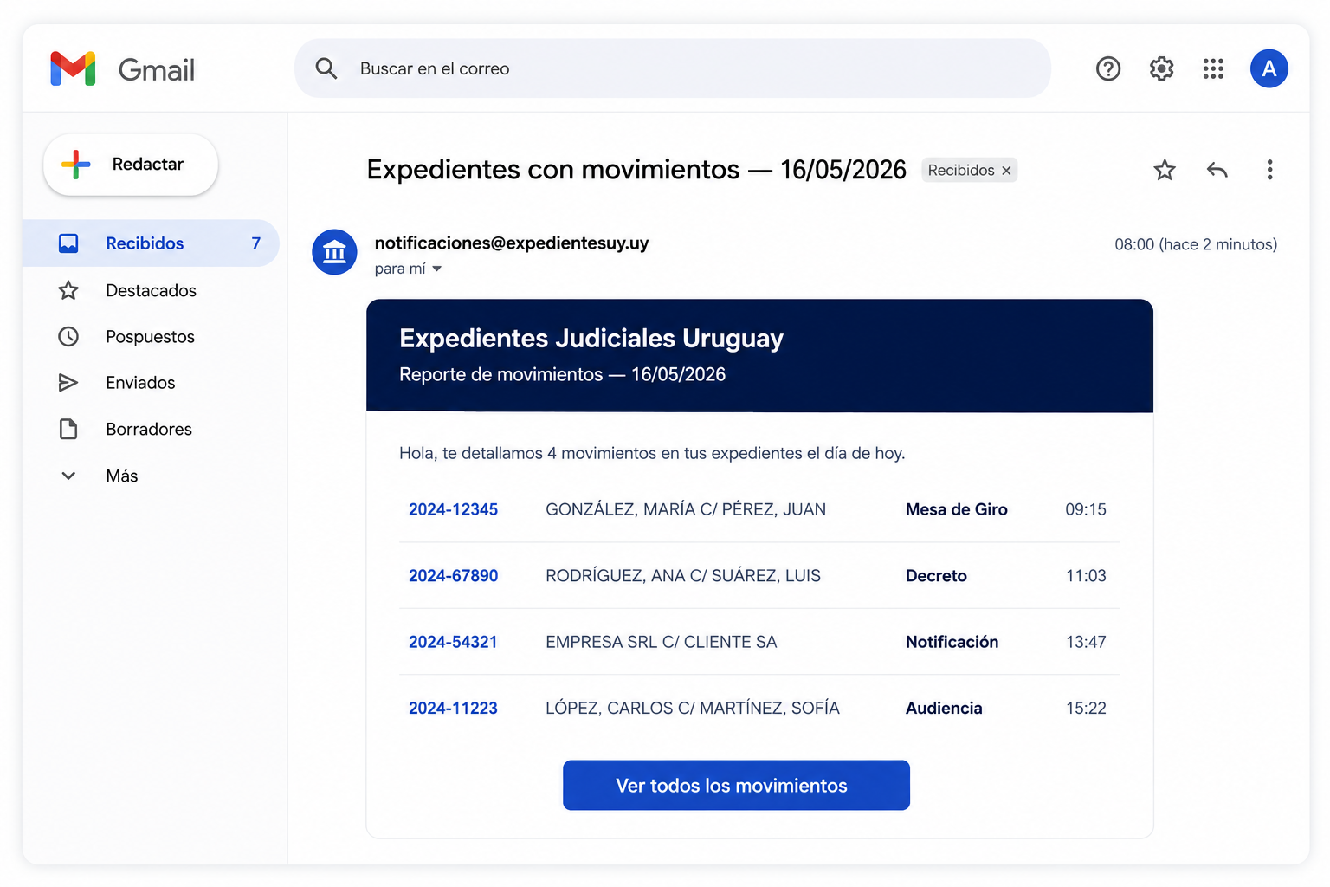The height and width of the screenshot is (887, 1330).
Task: Click 'Reporte de movimientos — 16/05/2026' subtitle
Action: pyautogui.click(x=563, y=374)
